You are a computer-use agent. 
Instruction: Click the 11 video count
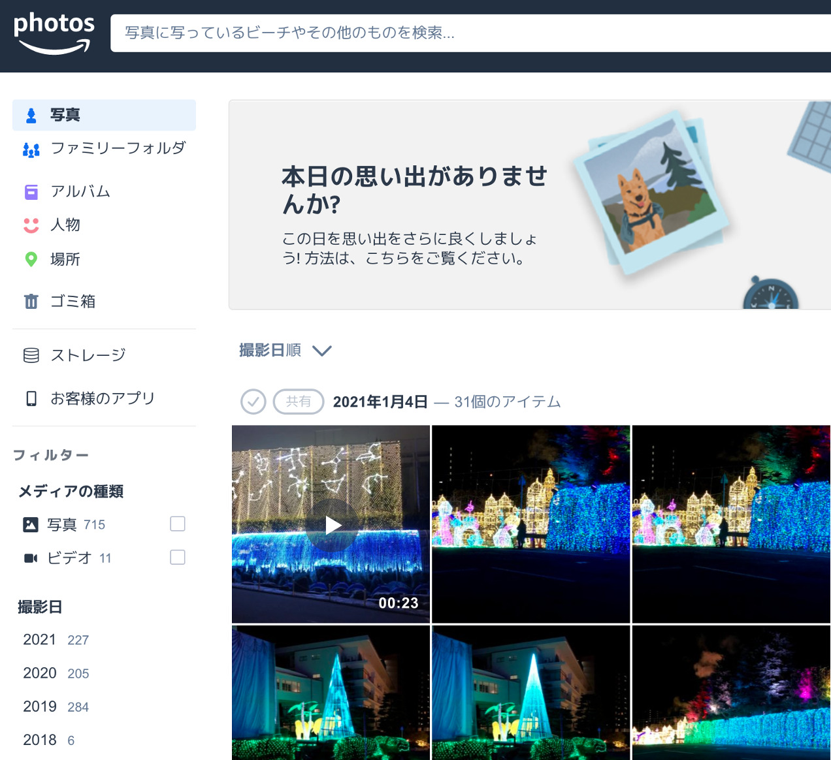click(x=105, y=558)
